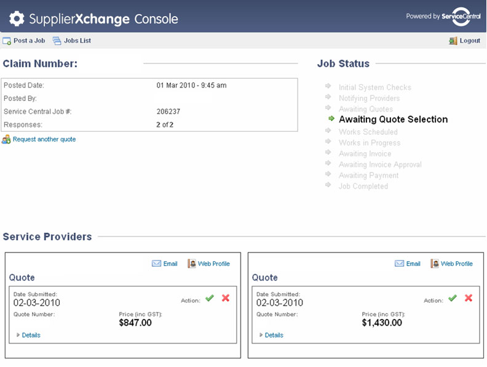Click the Service Providers heading

pyautogui.click(x=47, y=236)
